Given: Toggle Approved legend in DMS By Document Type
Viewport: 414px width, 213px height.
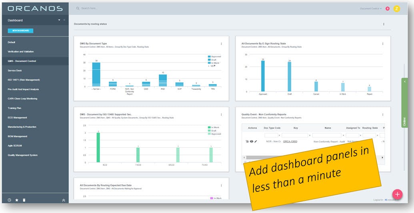Looking at the screenshot, I should pyautogui.click(x=214, y=57).
